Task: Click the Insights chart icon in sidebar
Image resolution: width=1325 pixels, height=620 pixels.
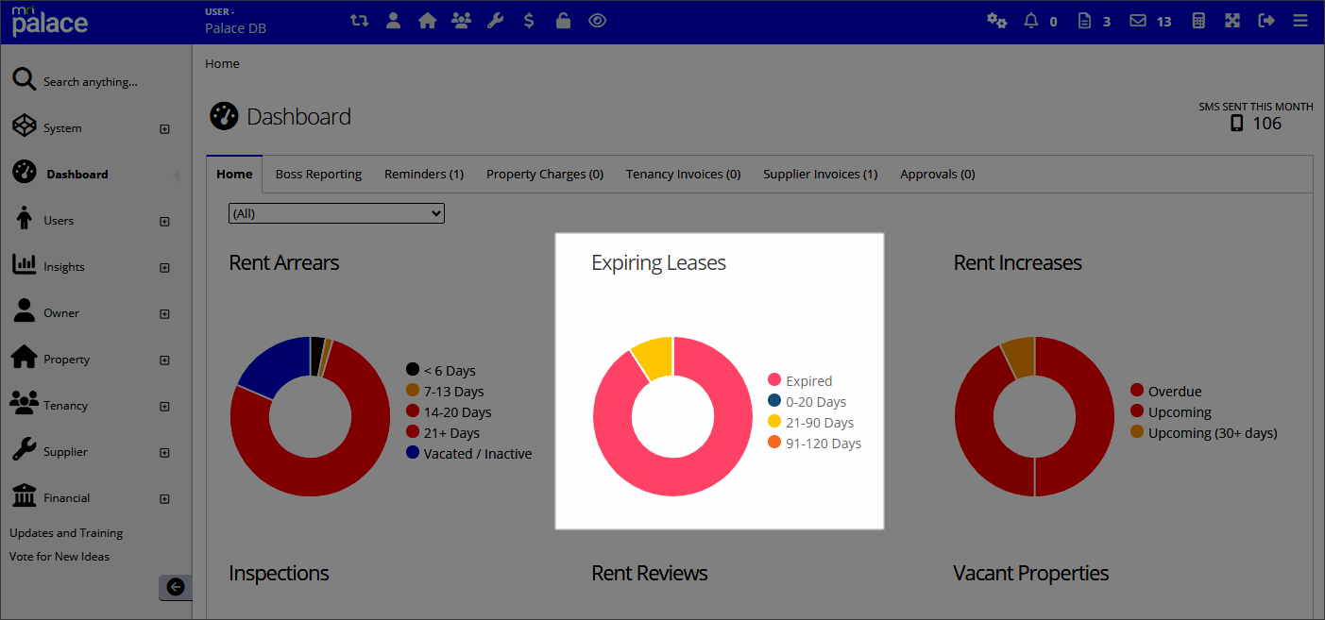Action: pyautogui.click(x=24, y=265)
